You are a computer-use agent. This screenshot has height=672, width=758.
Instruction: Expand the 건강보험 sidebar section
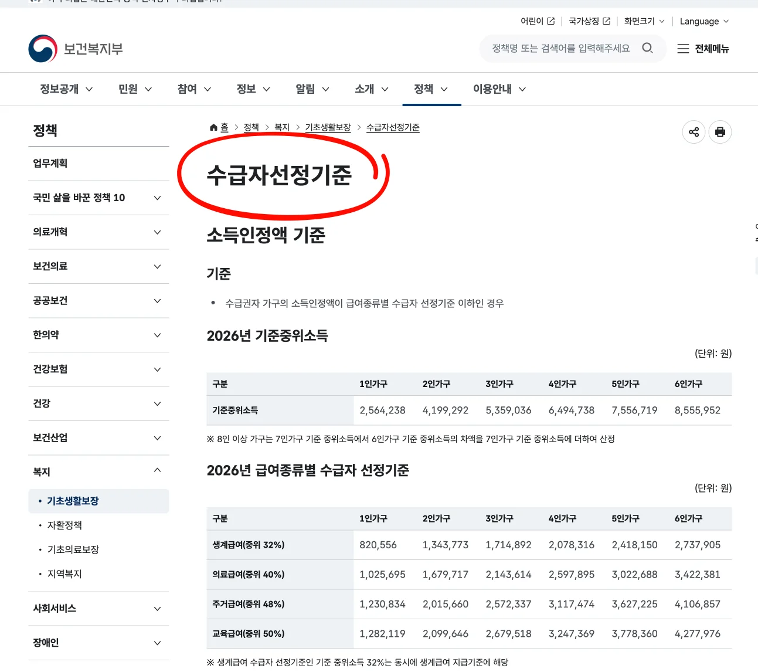[x=98, y=369]
